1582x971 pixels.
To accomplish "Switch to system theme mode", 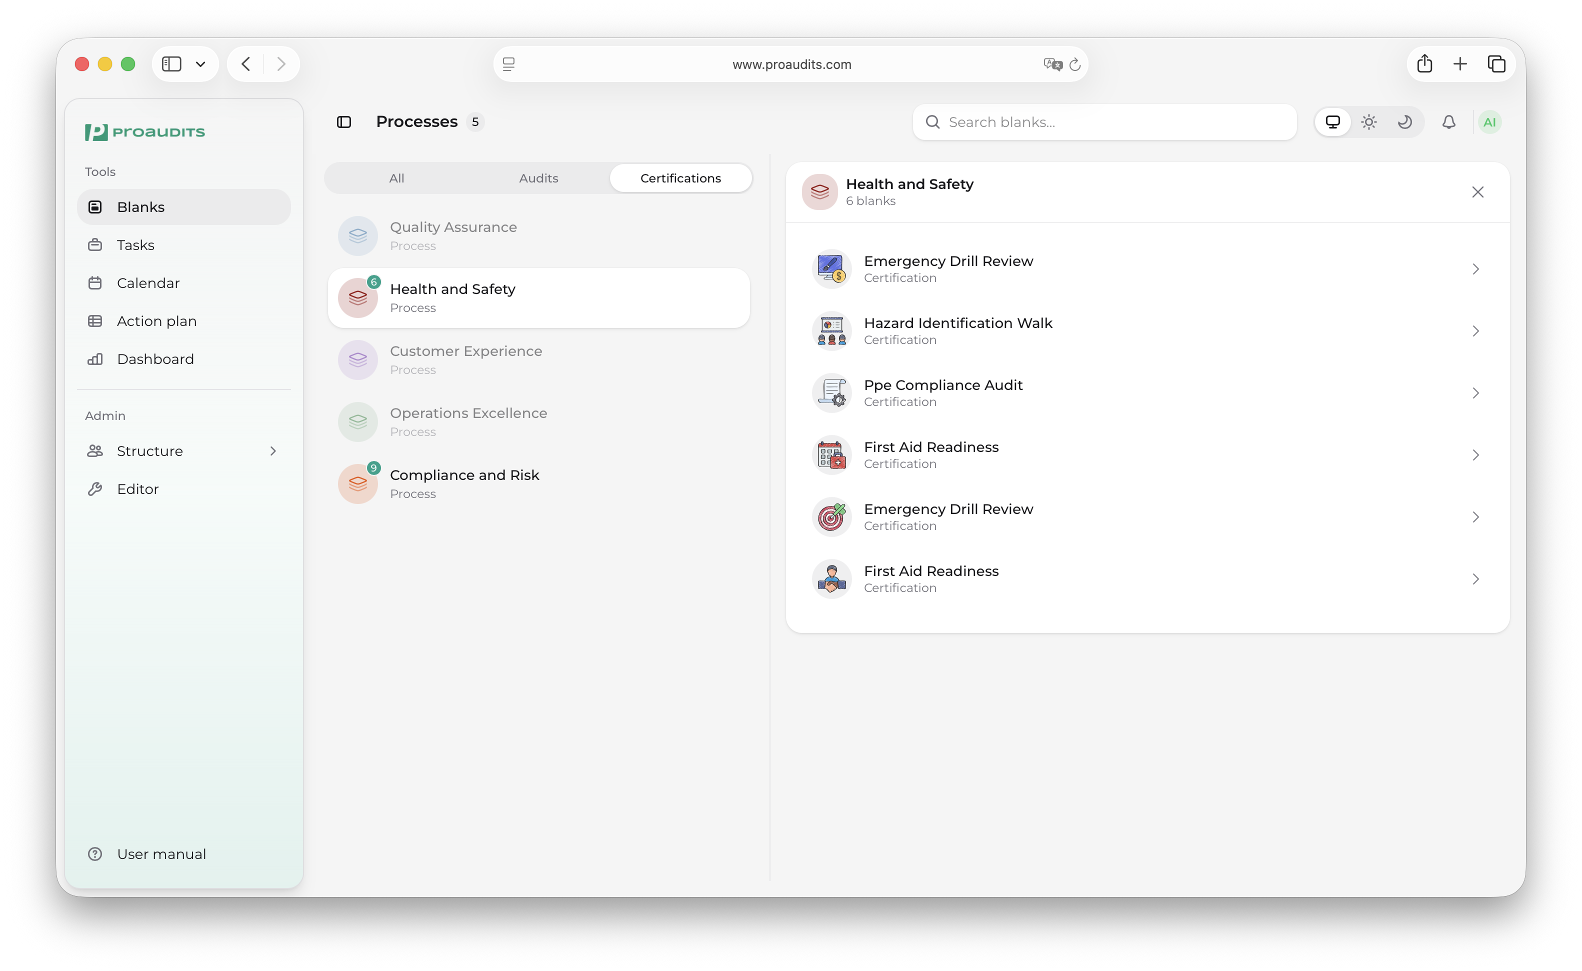I will 1333,122.
